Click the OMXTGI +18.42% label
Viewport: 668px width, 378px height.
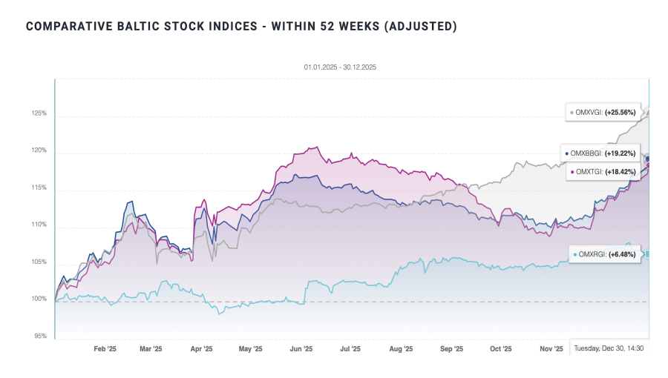coord(605,172)
